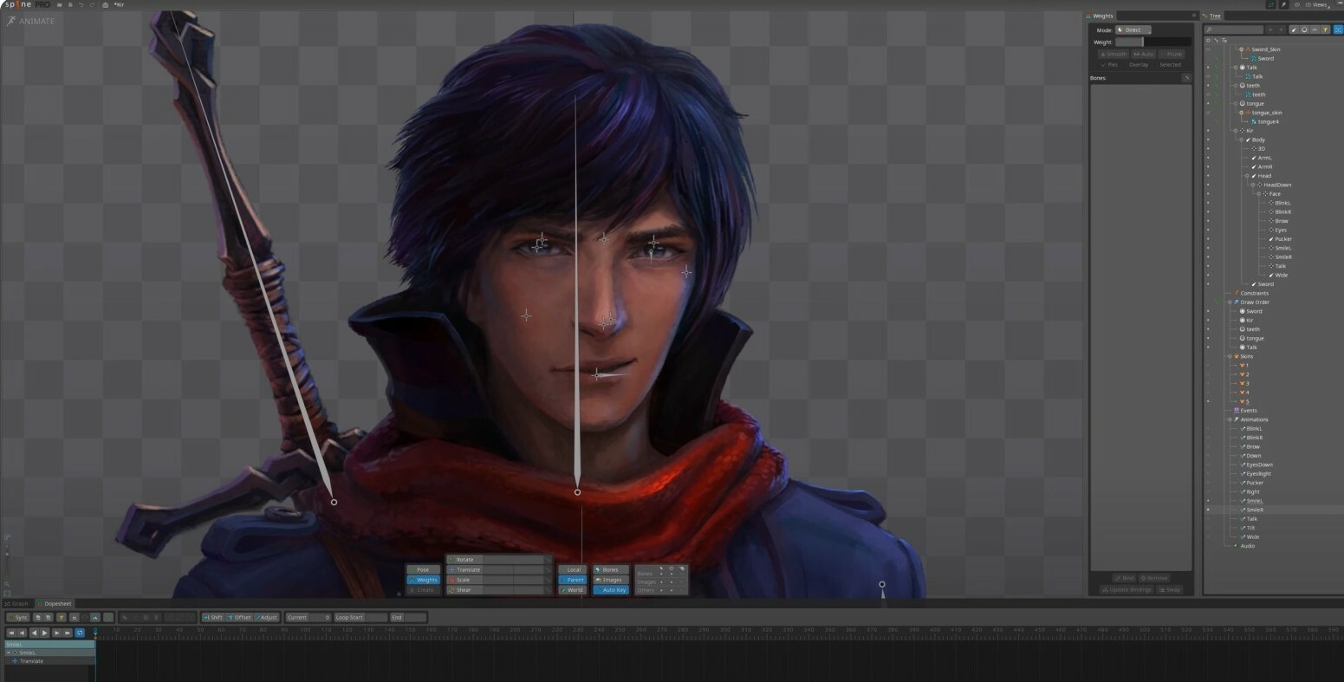This screenshot has height=682, width=1344.
Task: Click the Swap button in Weights panel
Action: pyautogui.click(x=1169, y=590)
